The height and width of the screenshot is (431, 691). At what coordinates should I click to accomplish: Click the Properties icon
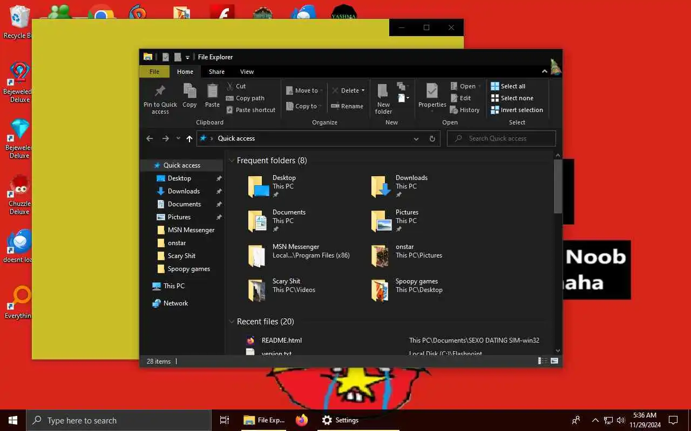coord(432,91)
